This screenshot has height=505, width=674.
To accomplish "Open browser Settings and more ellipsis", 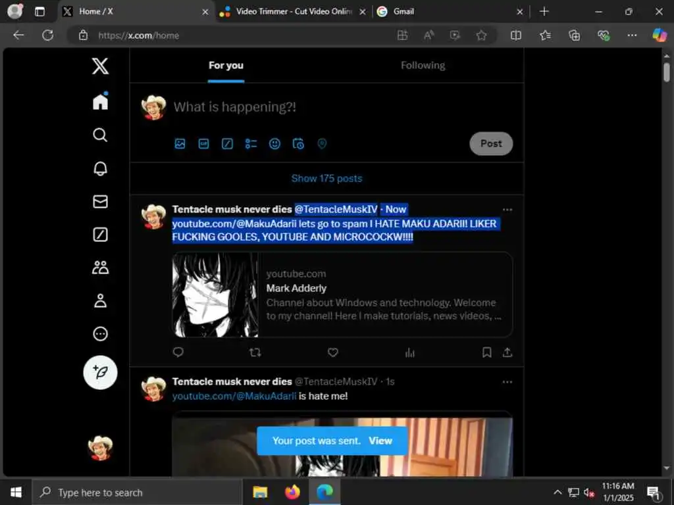I will click(632, 36).
